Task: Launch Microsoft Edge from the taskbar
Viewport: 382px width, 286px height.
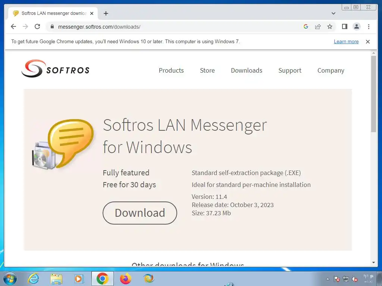Action: tap(148, 279)
